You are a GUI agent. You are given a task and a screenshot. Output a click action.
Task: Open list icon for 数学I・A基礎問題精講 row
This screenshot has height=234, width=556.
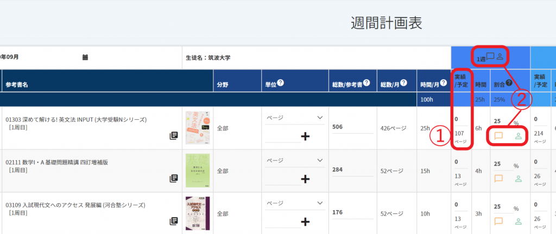pyautogui.click(x=174, y=178)
